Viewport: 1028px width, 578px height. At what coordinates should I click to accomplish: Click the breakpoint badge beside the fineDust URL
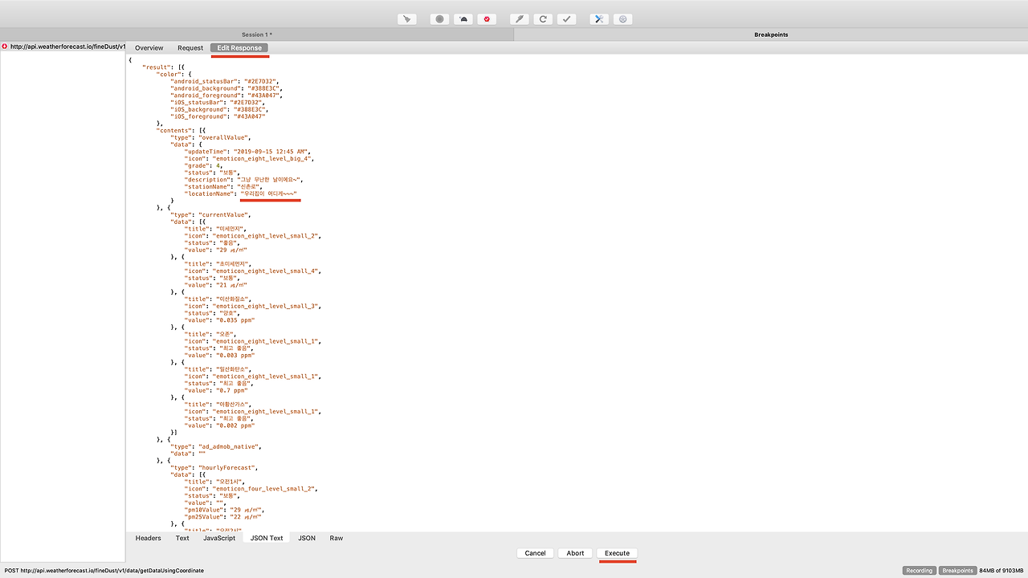(x=4, y=46)
